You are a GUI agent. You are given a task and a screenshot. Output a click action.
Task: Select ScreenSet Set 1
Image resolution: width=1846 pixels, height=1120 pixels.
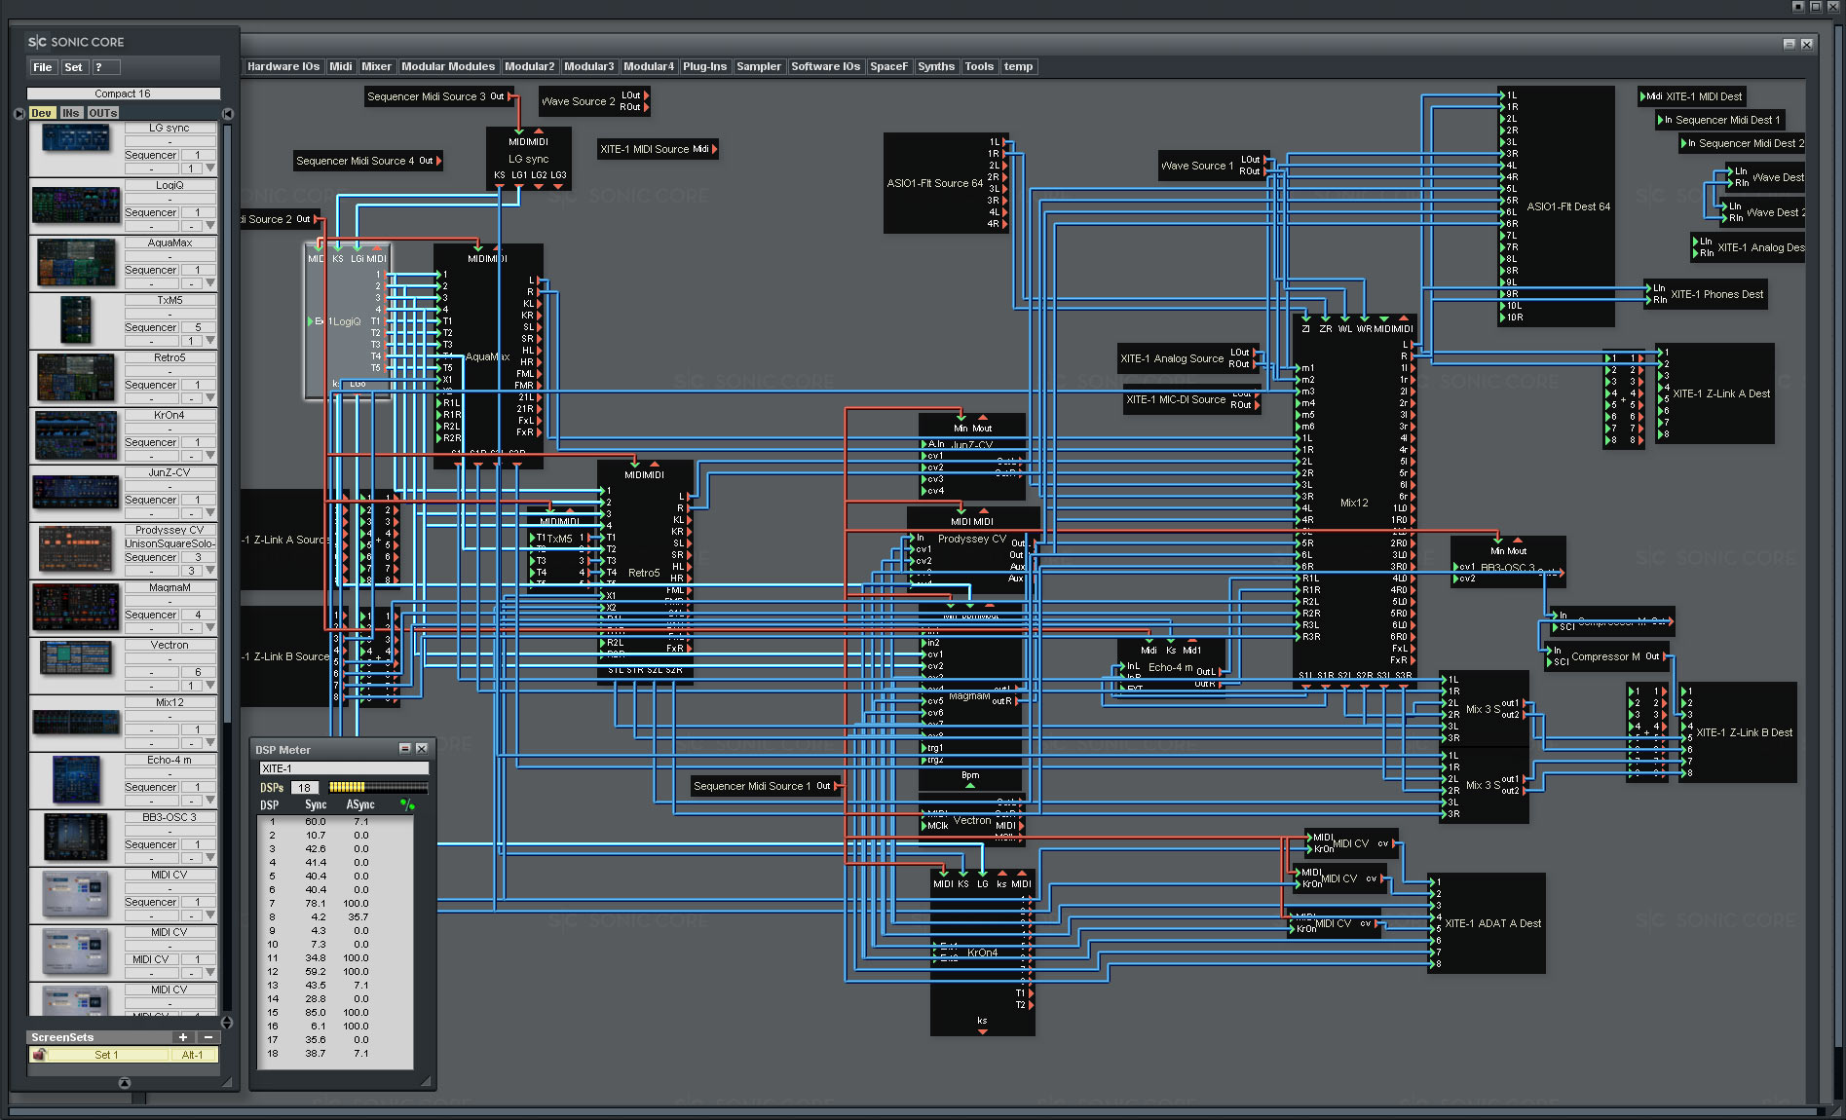(106, 1055)
